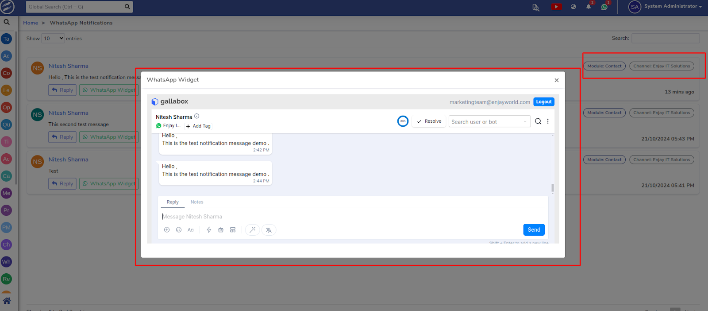Open the Pr module in sidebar
Image resolution: width=708 pixels, height=311 pixels.
click(6, 210)
